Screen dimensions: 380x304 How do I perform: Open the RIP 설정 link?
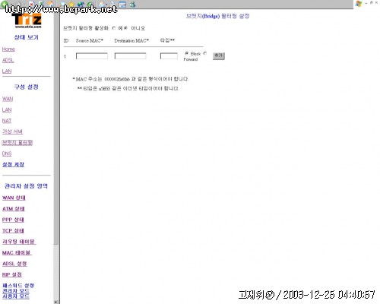tap(12, 274)
